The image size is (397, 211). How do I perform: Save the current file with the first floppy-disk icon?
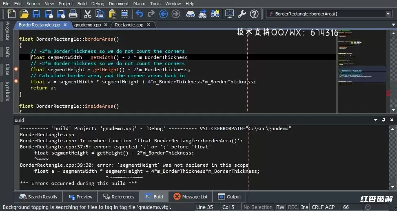[36, 14]
